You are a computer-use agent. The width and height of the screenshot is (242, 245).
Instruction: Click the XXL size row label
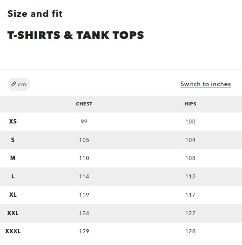[13, 213]
